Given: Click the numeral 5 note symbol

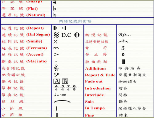Looking at the screenshot, I should click(x=123, y=48).
